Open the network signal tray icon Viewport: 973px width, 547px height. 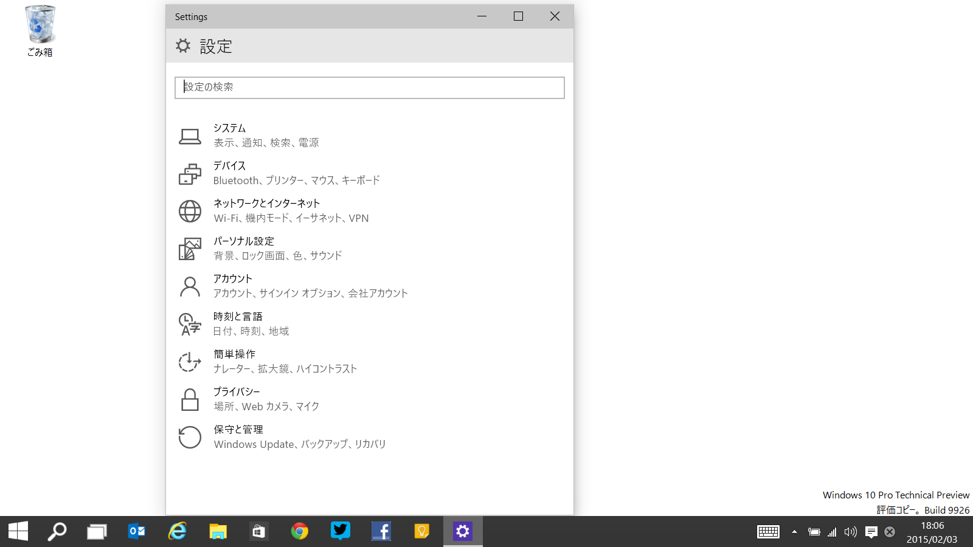click(x=832, y=532)
